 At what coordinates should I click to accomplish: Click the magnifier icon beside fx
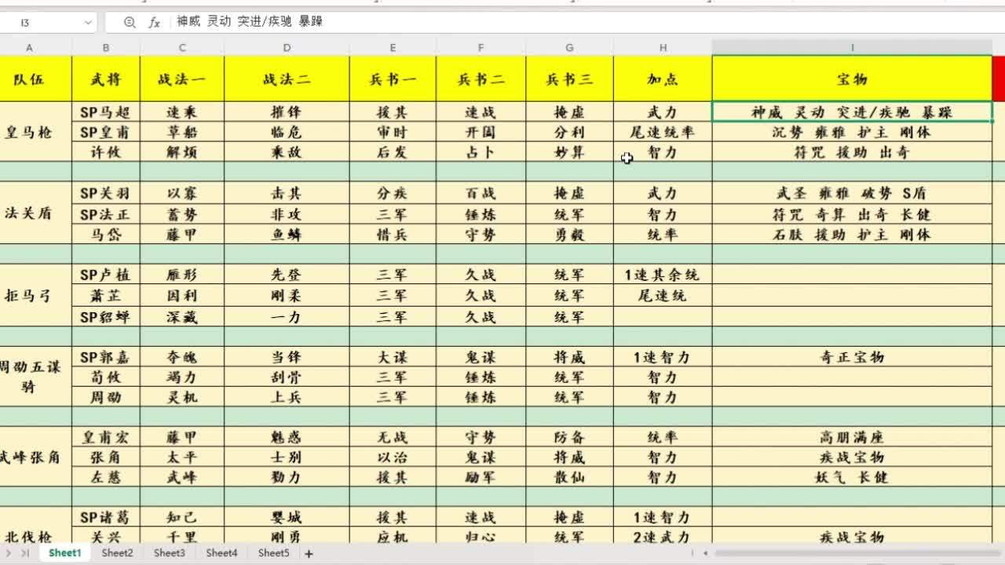[130, 23]
